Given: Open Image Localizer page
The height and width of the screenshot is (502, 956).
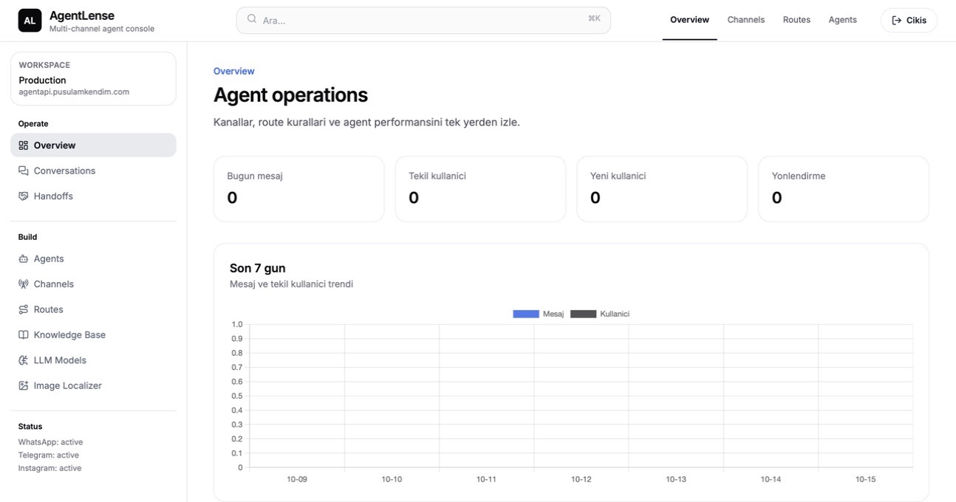Looking at the screenshot, I should pos(93,385).
